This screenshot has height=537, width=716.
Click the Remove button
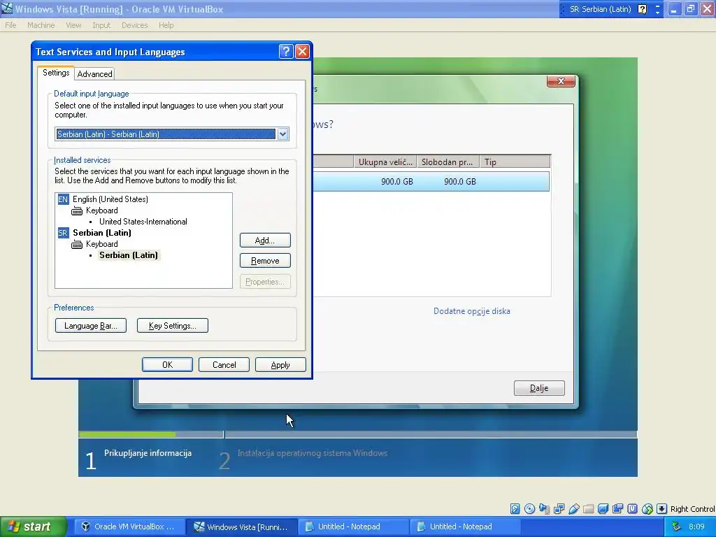coord(265,261)
